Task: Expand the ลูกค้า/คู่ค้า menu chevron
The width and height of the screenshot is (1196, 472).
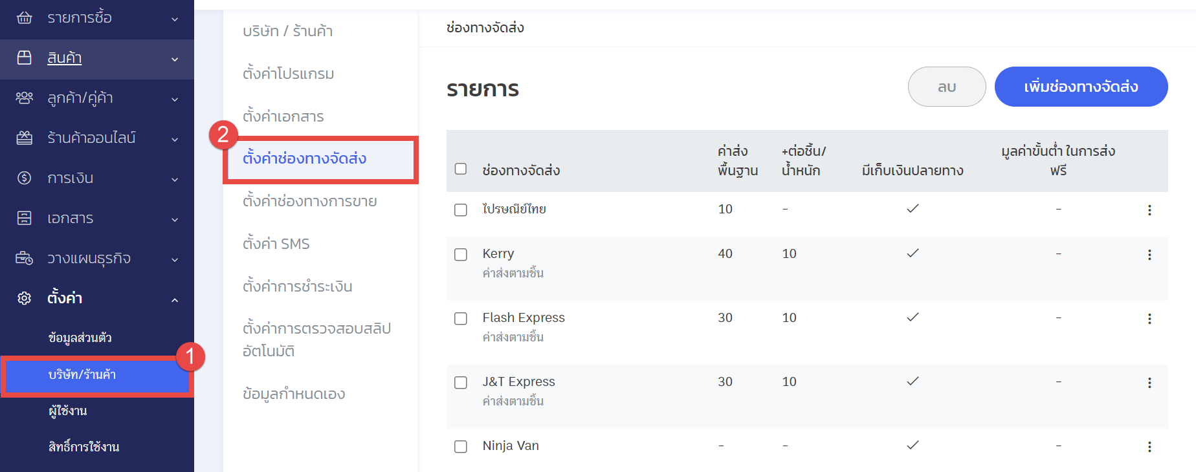Action: 175,100
